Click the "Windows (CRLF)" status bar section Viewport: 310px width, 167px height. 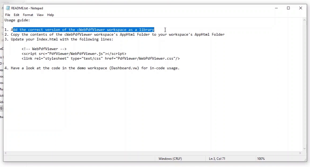(x=170, y=159)
